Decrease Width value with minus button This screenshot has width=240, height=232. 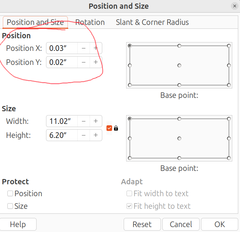pos(83,121)
